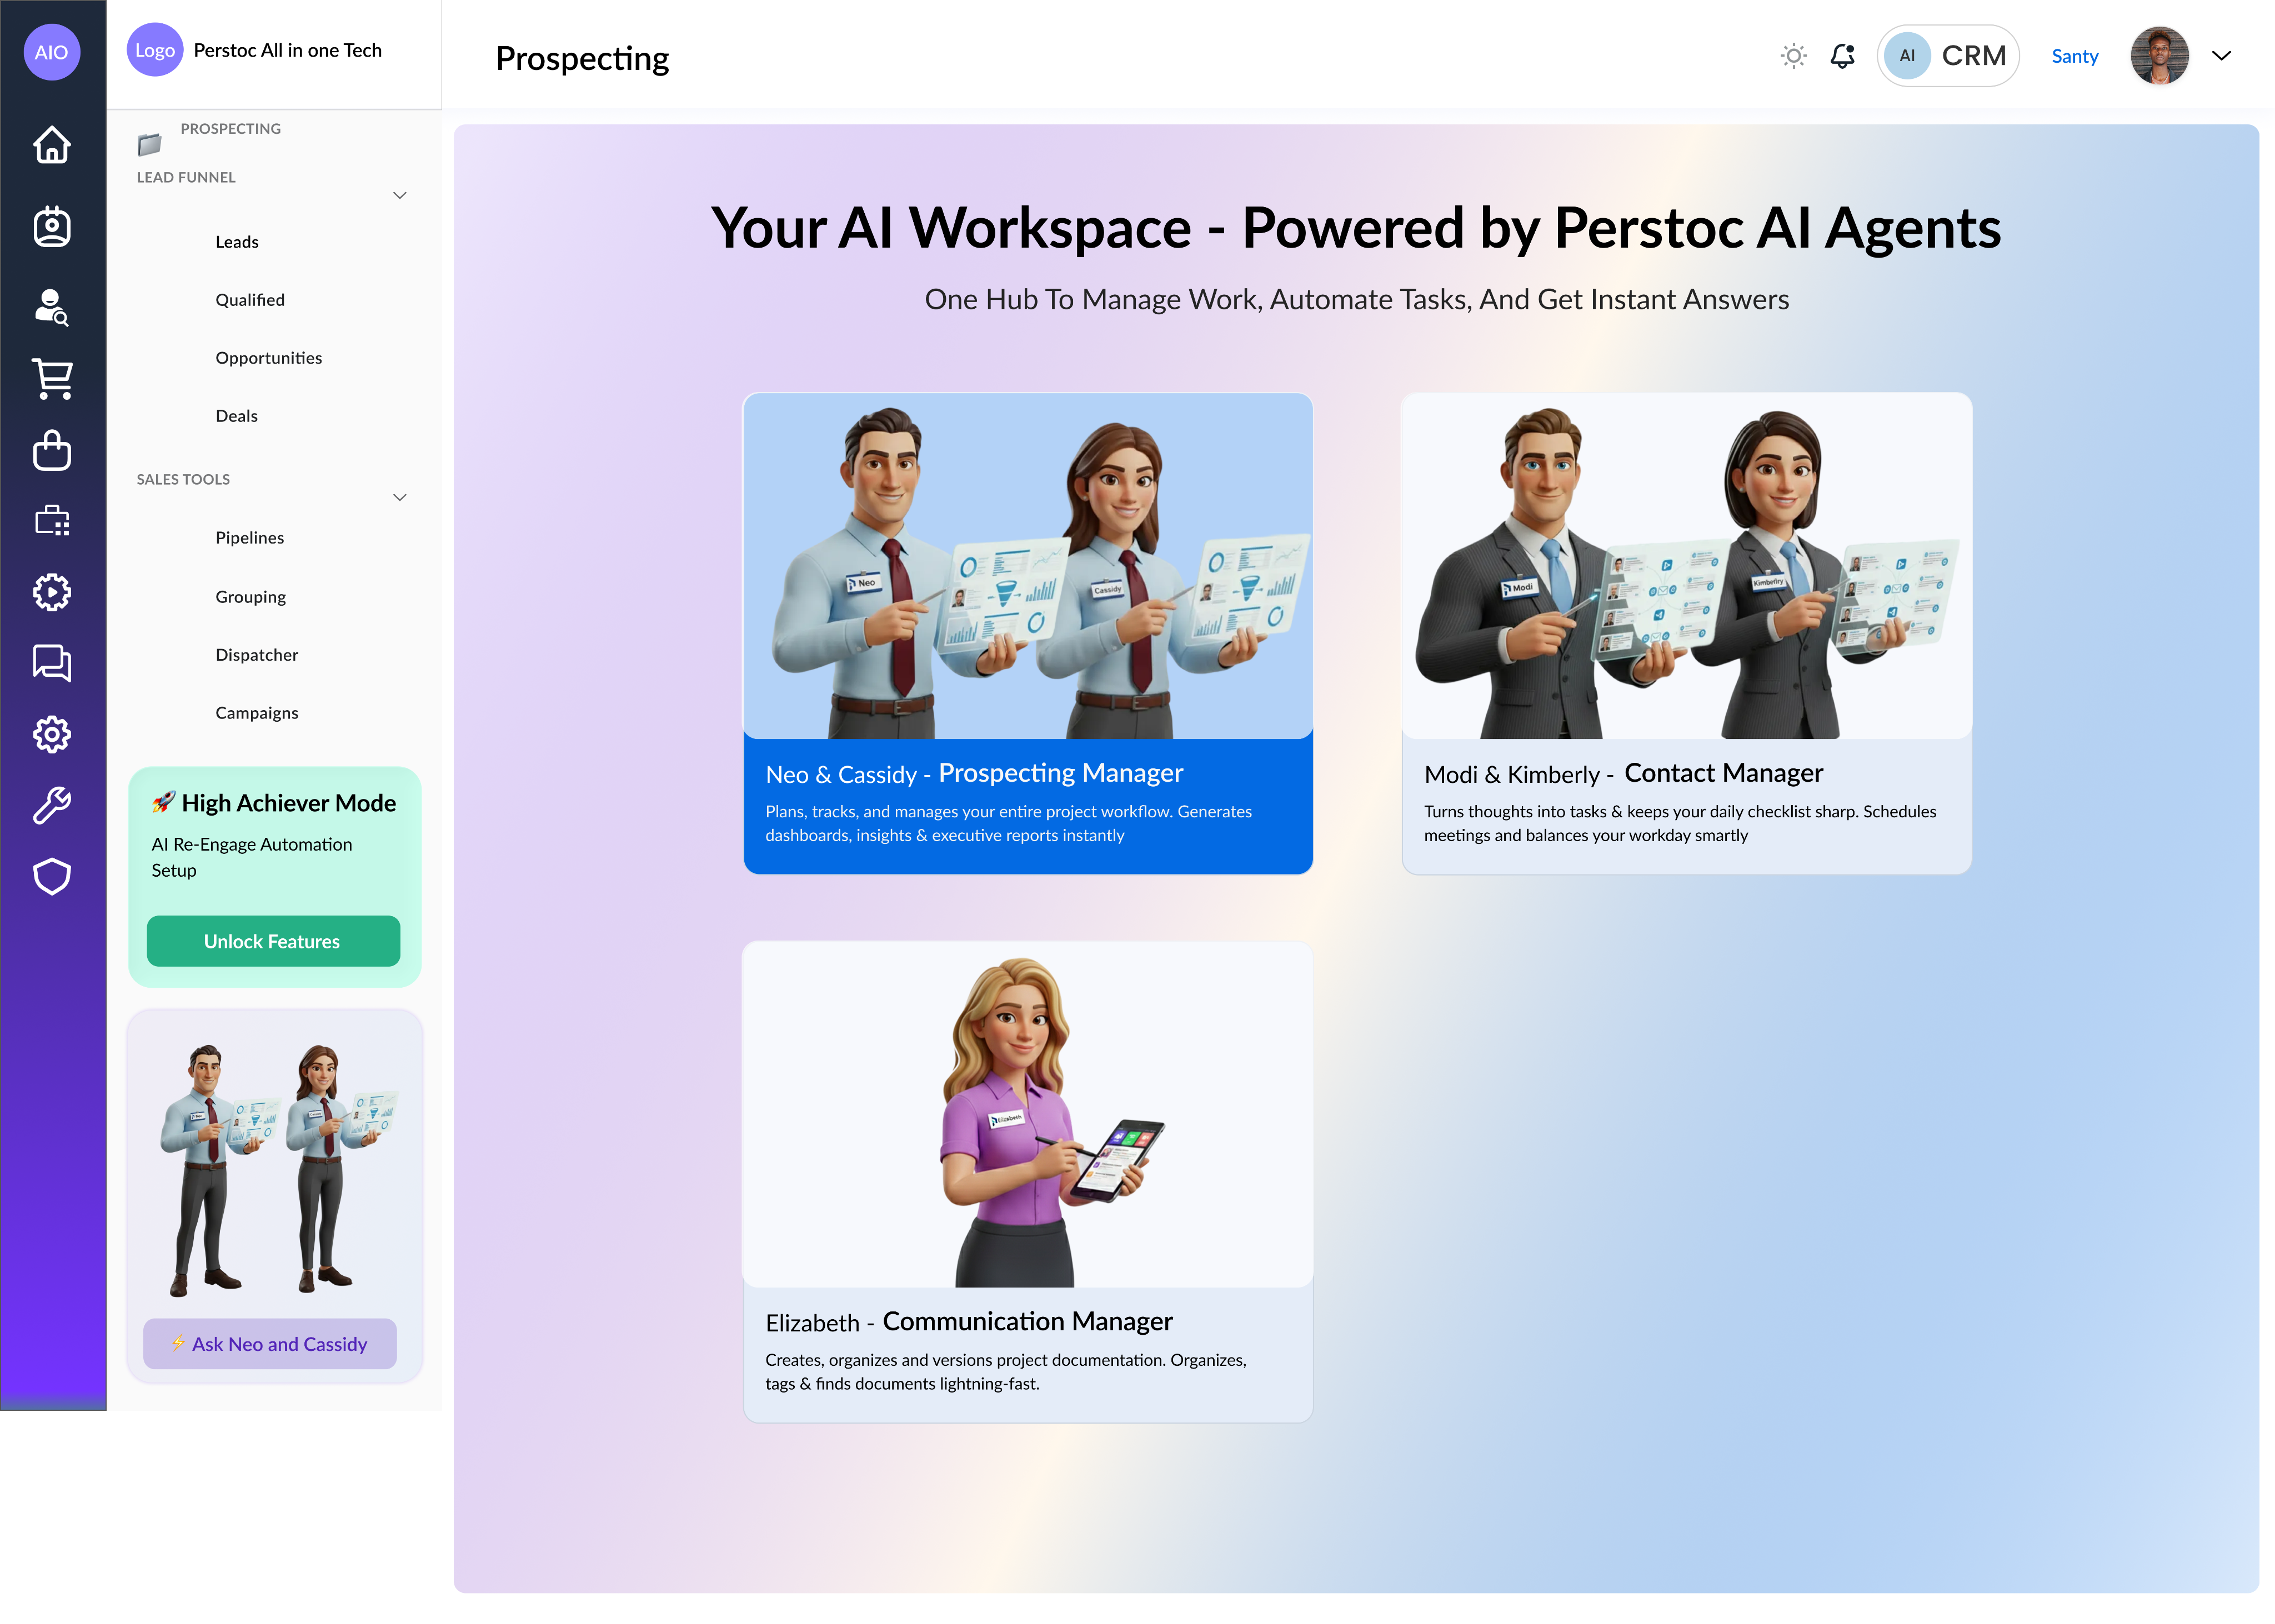Click the contact badge sidebar icon
The height and width of the screenshot is (1624, 2275).
[52, 227]
